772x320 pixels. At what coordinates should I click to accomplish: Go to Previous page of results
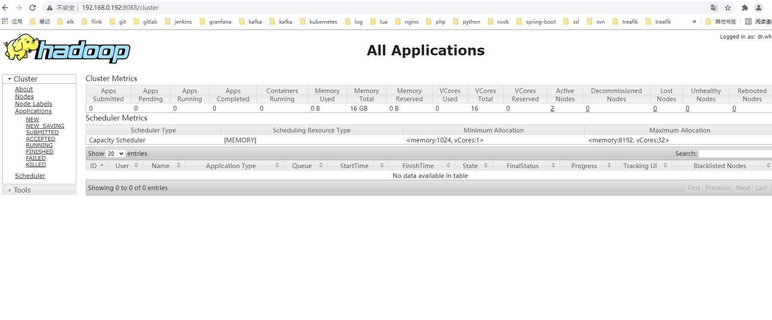click(718, 188)
